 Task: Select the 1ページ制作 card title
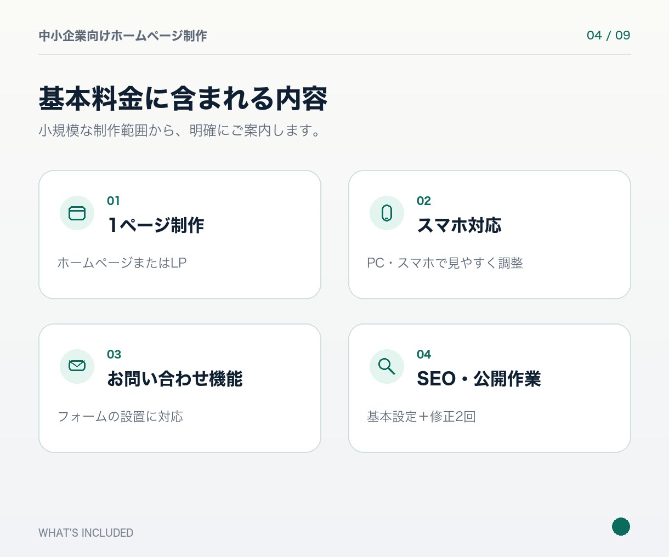tap(156, 225)
